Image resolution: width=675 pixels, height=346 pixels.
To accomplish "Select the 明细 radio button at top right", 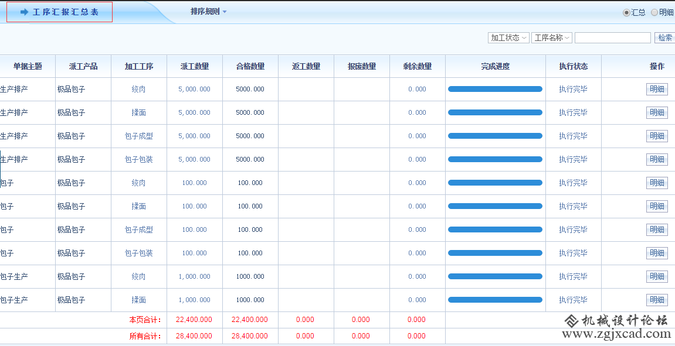I will click(x=654, y=12).
